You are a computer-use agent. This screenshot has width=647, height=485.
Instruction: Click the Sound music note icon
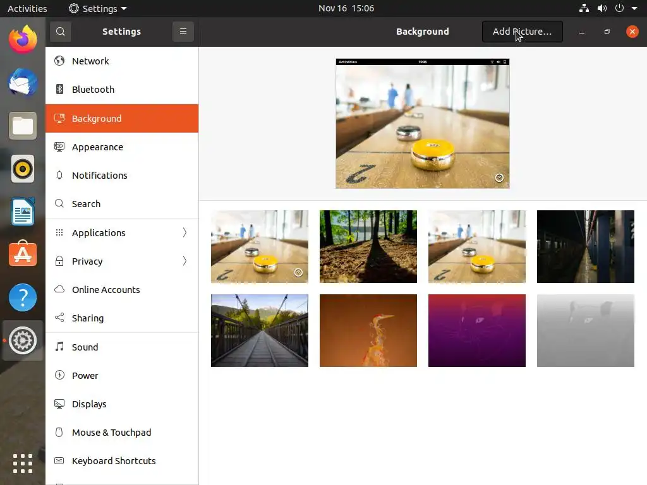click(x=59, y=347)
